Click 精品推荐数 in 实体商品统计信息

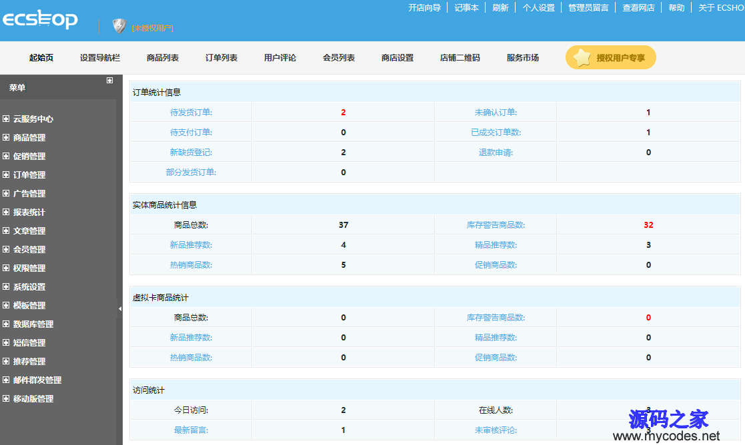pyautogui.click(x=496, y=244)
